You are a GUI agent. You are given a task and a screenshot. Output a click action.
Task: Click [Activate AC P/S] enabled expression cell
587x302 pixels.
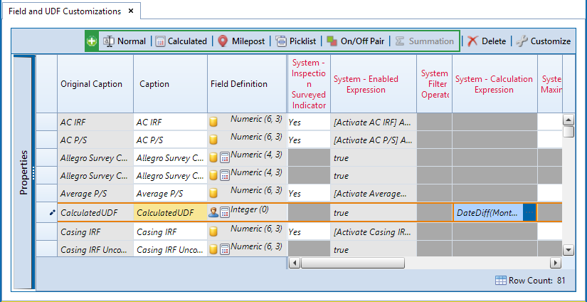pos(374,140)
